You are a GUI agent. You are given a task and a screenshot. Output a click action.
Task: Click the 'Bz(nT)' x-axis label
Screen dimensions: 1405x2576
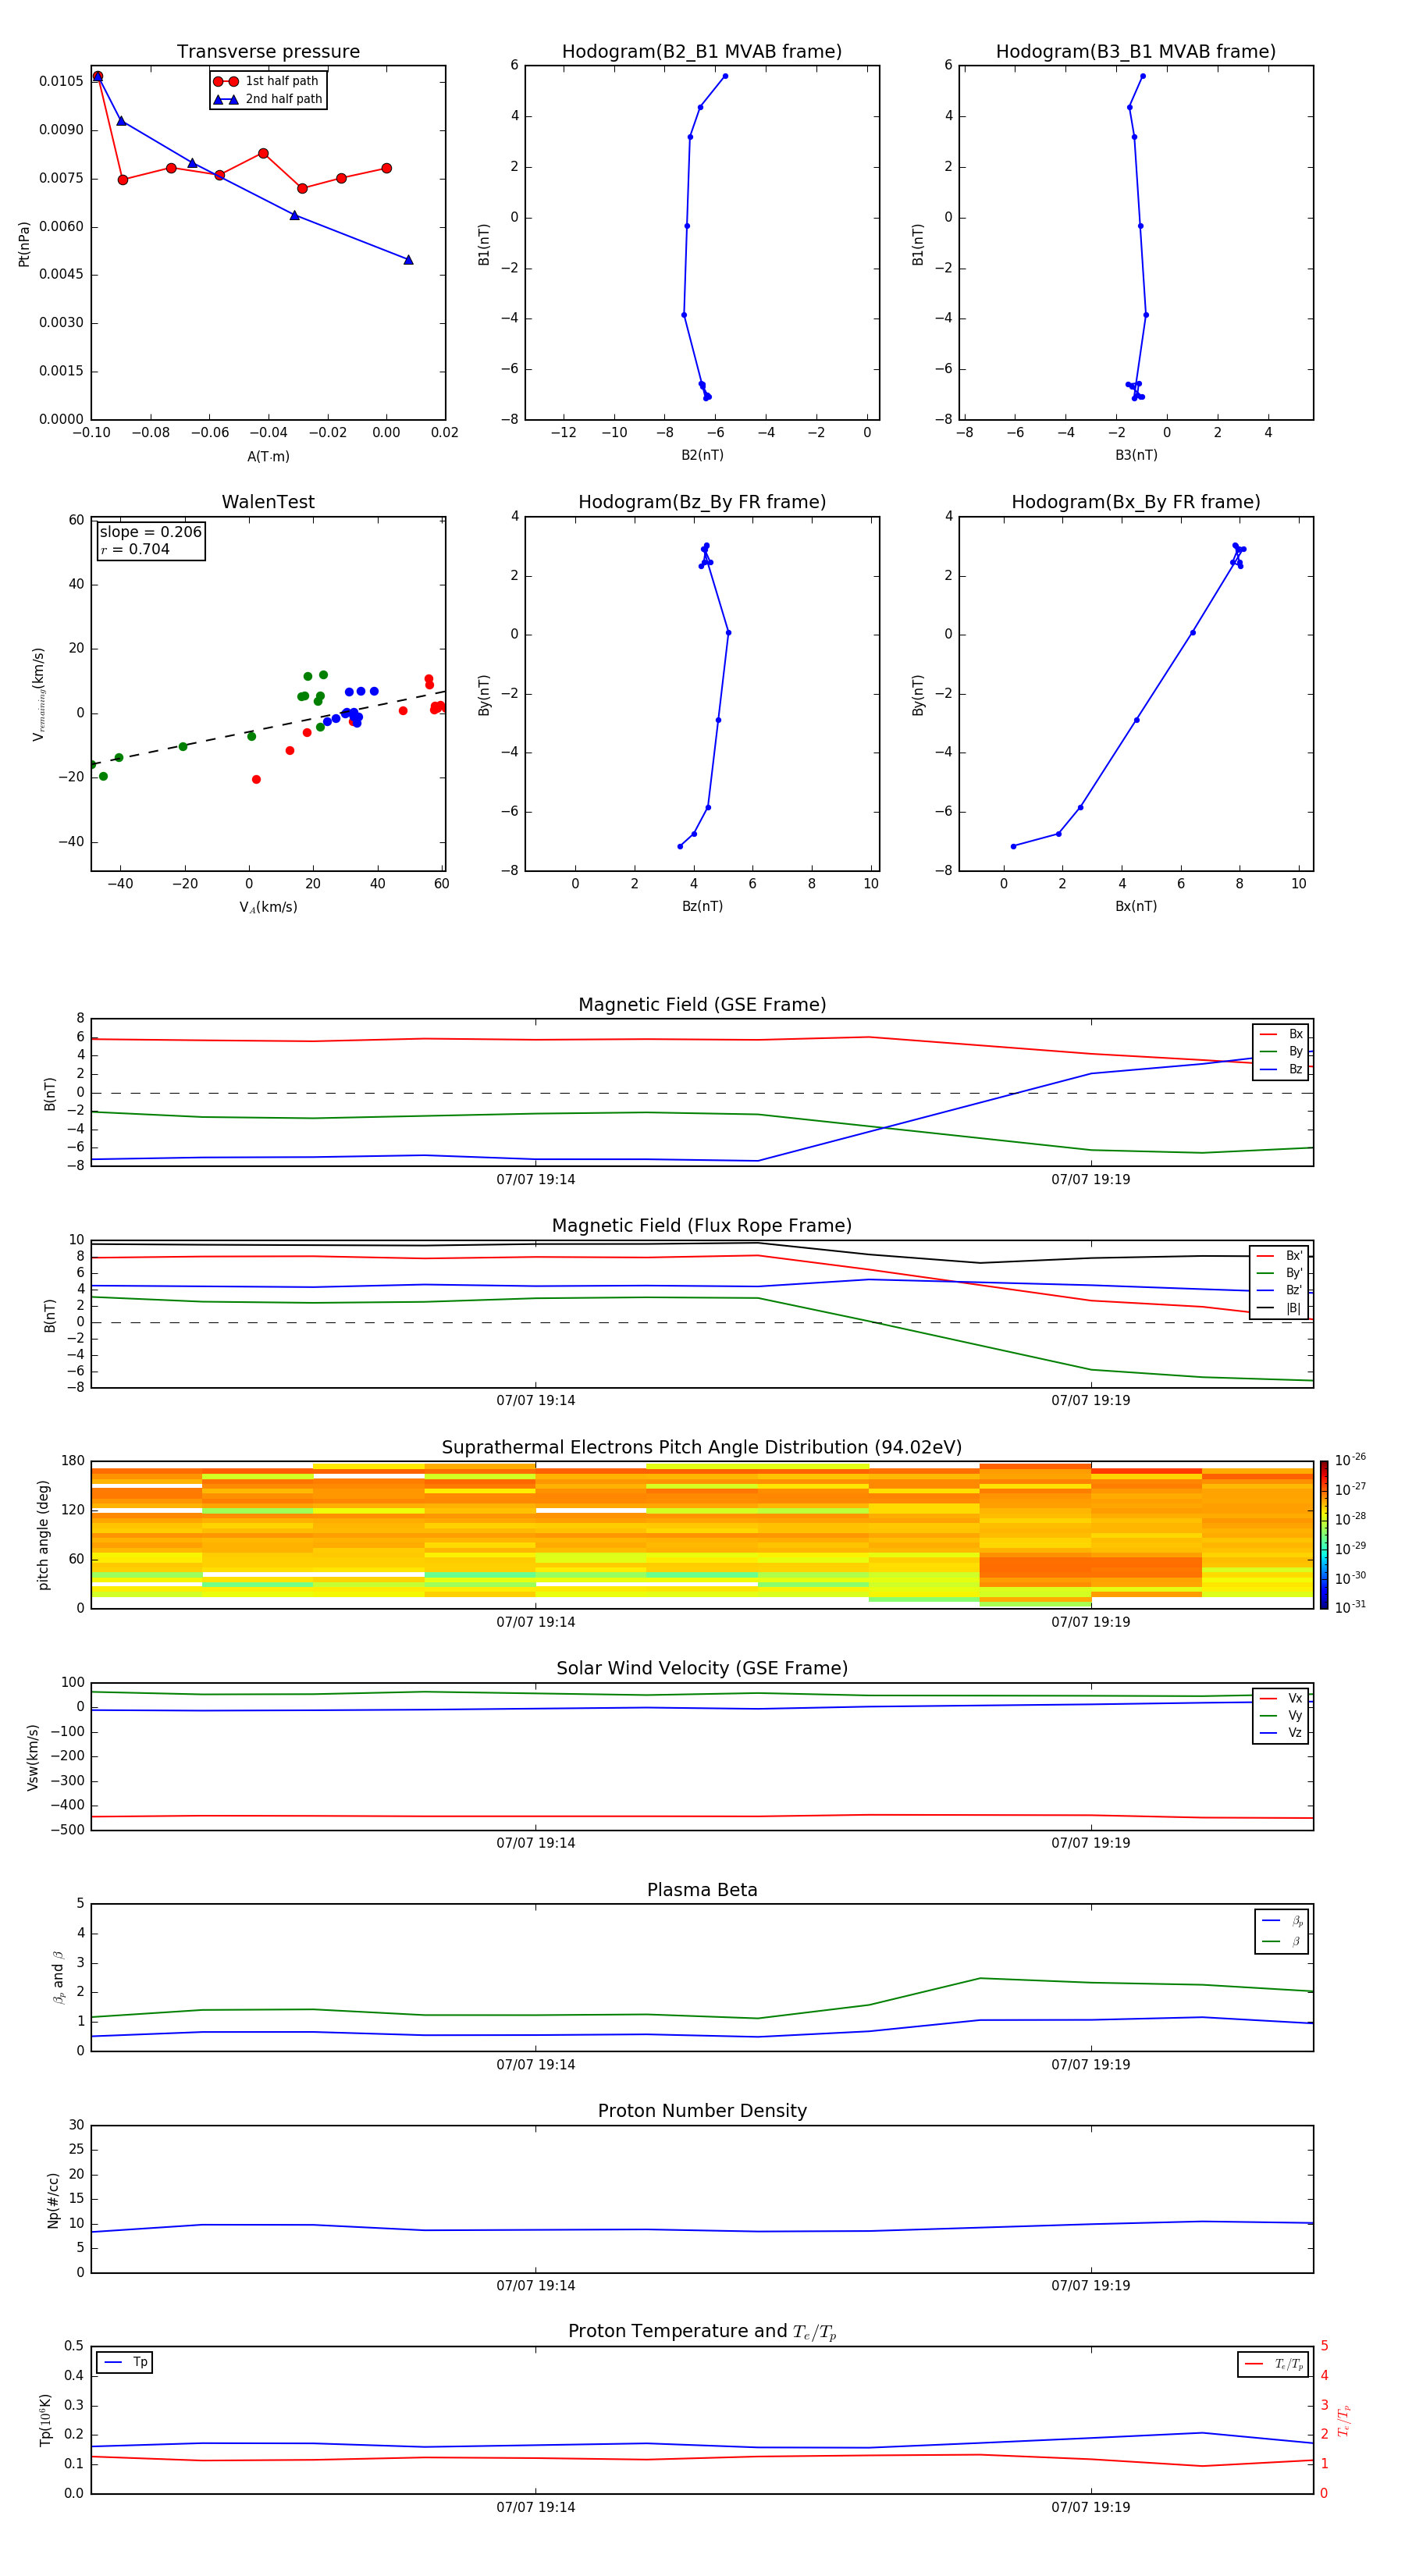(x=702, y=906)
